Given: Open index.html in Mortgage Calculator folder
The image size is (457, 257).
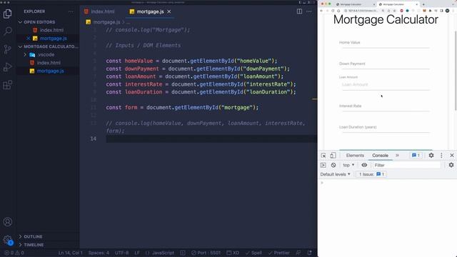Looking at the screenshot, I should tap(49, 63).
